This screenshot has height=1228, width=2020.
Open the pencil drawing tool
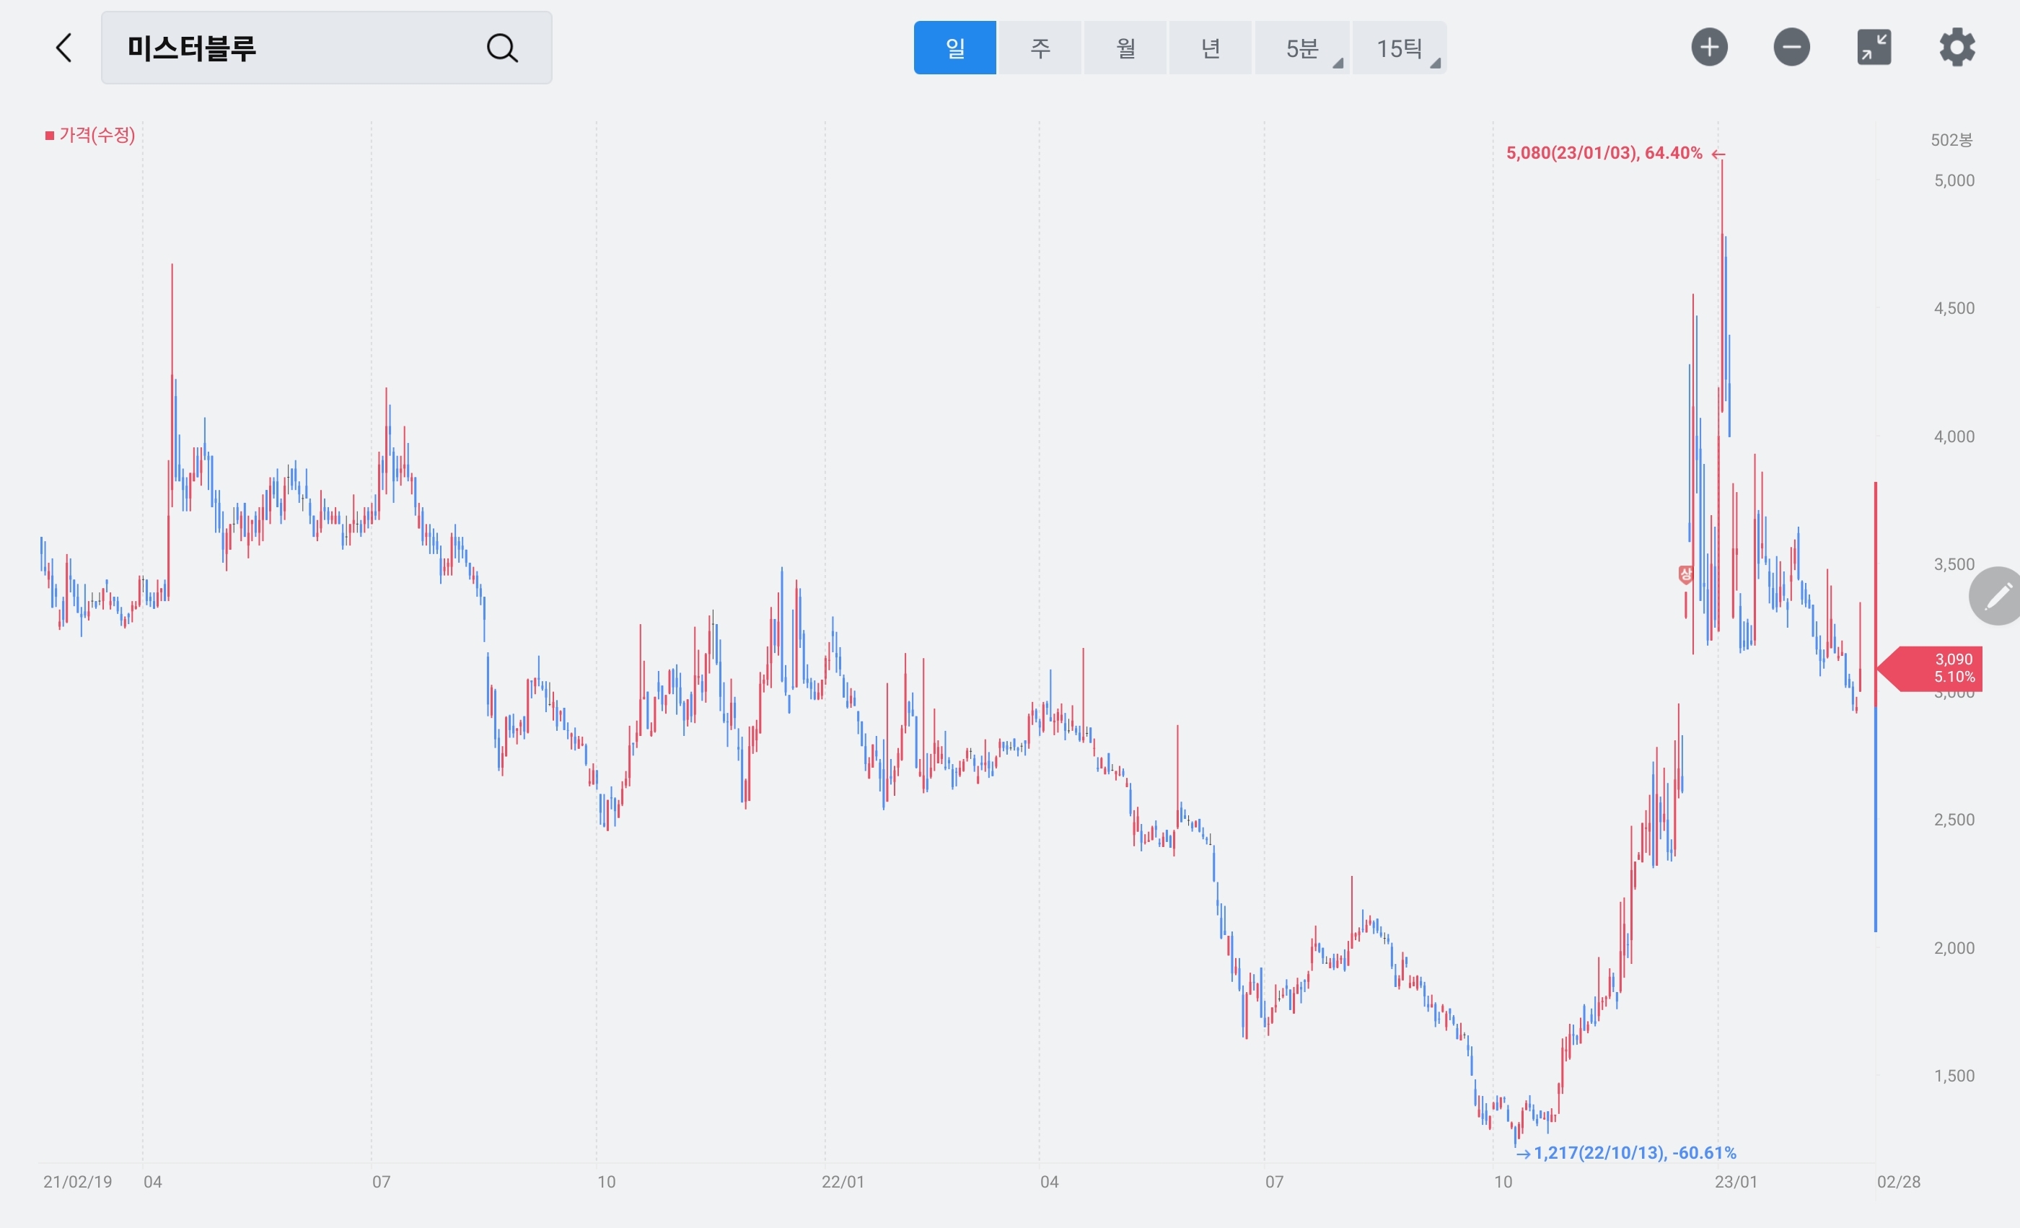point(1997,596)
